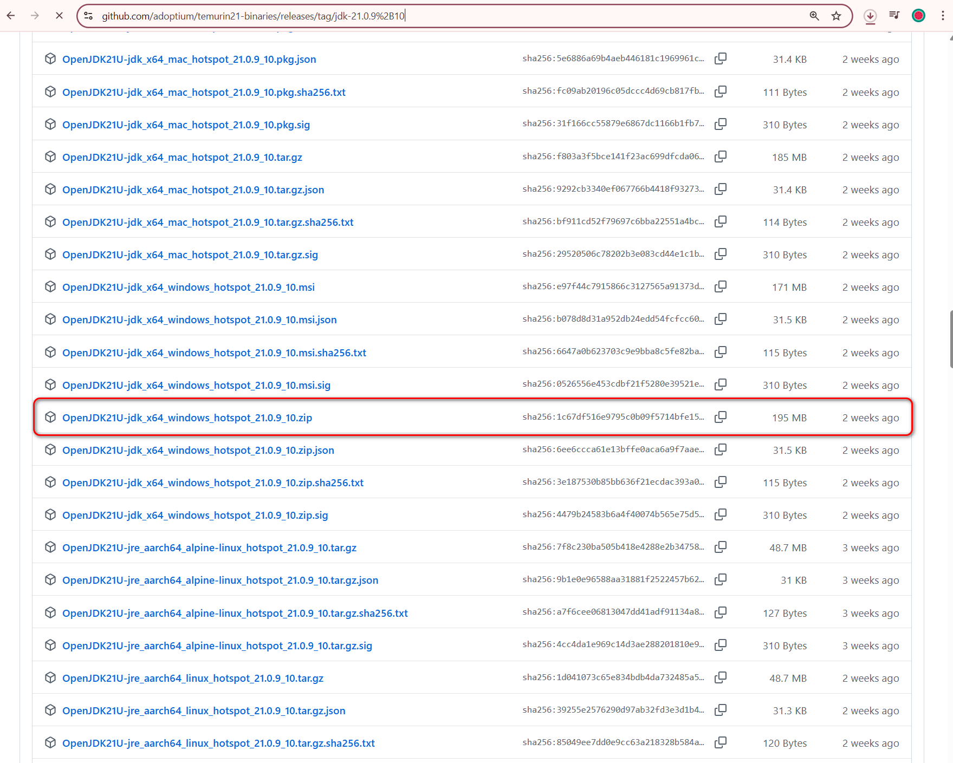Open jre aarch64_alpine-linux tar.gz.sha256.txt link
Screen dimensions: 953x763
point(235,614)
